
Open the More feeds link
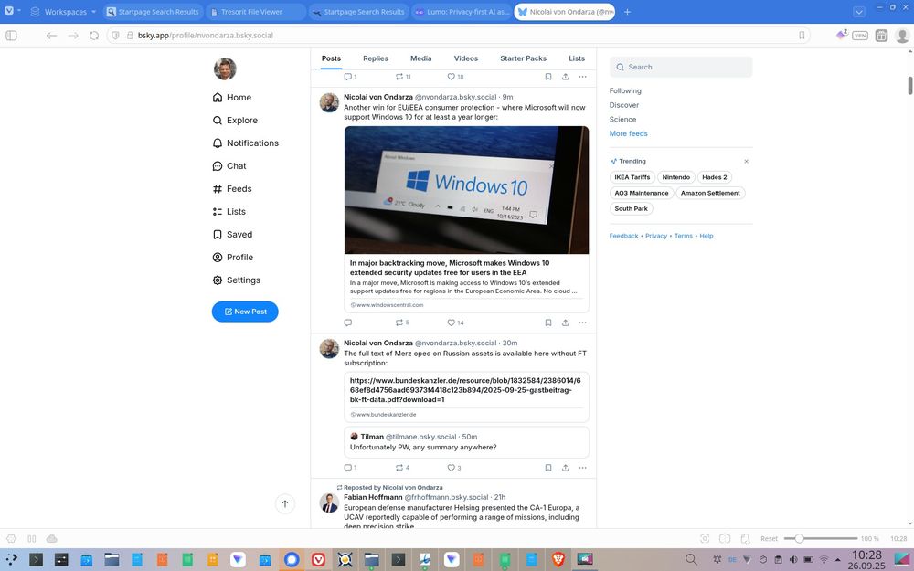[x=629, y=133]
